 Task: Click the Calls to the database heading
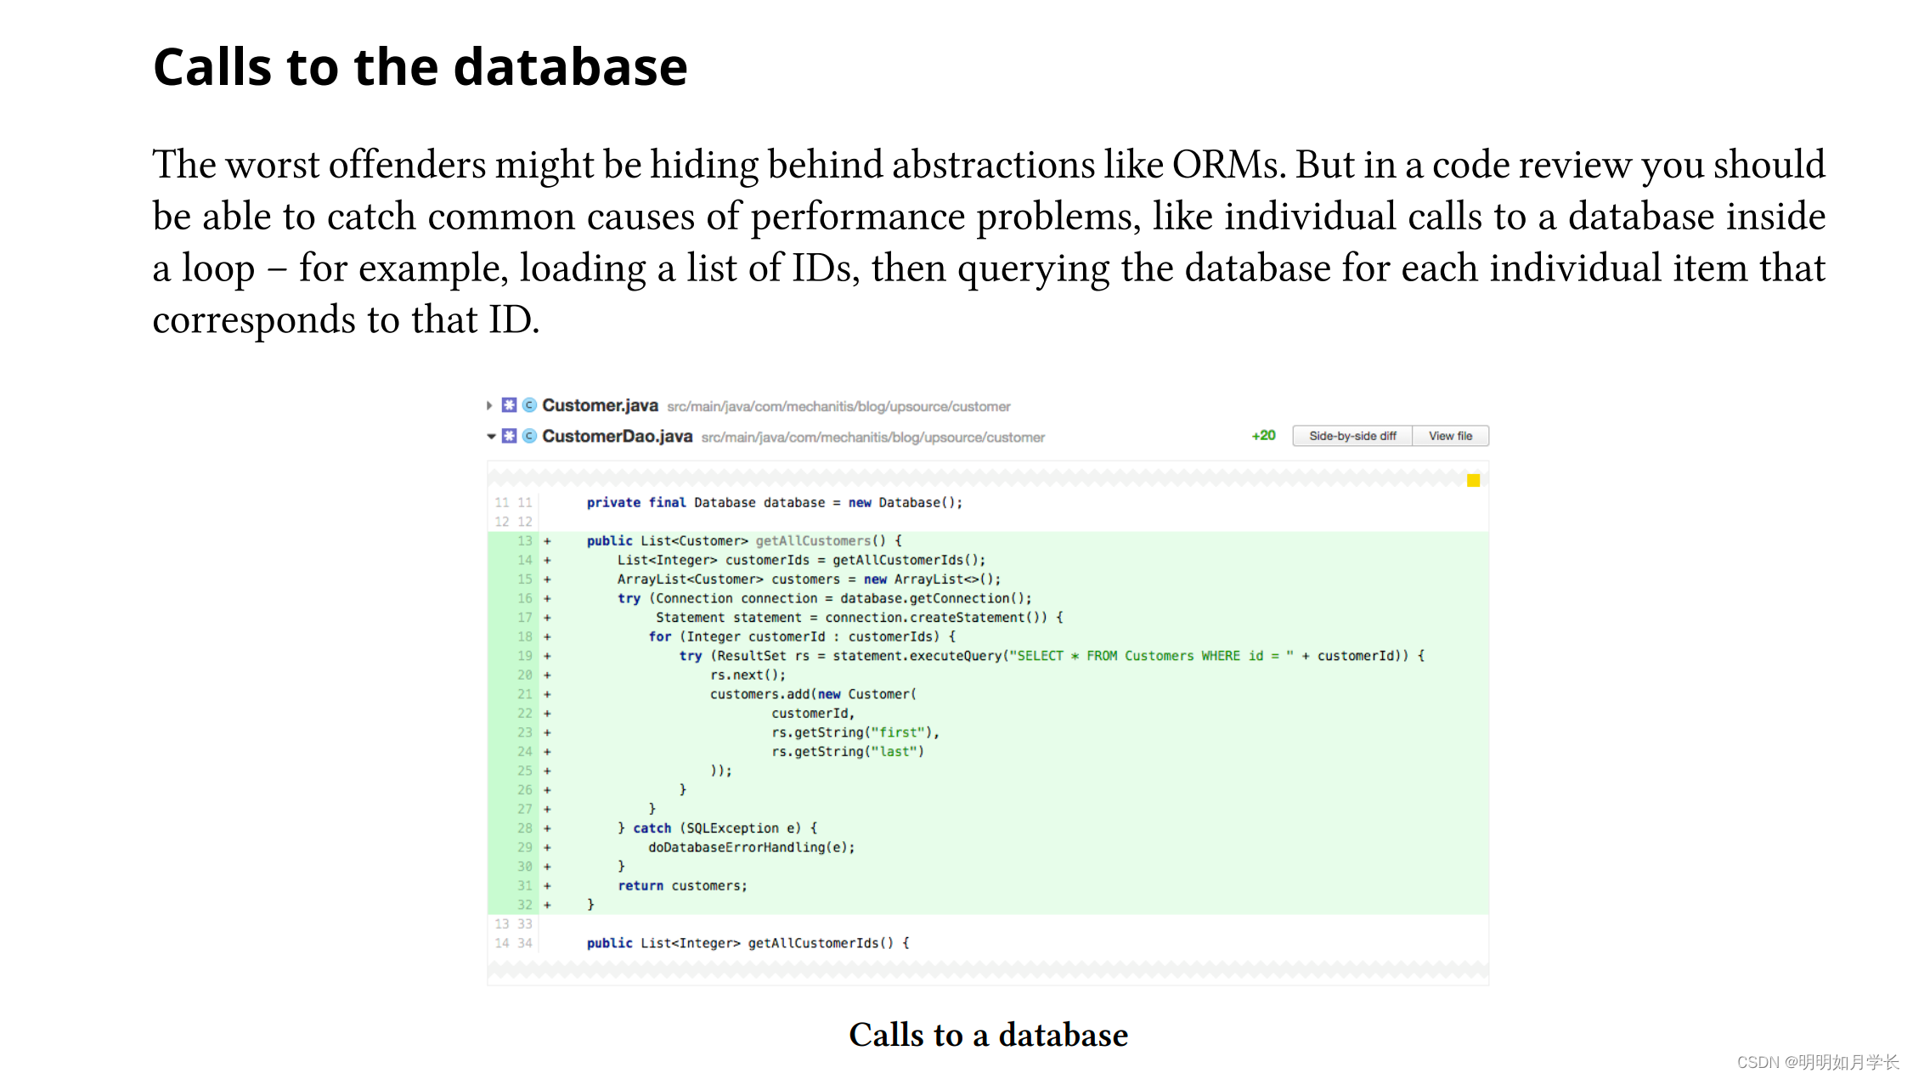coord(420,66)
